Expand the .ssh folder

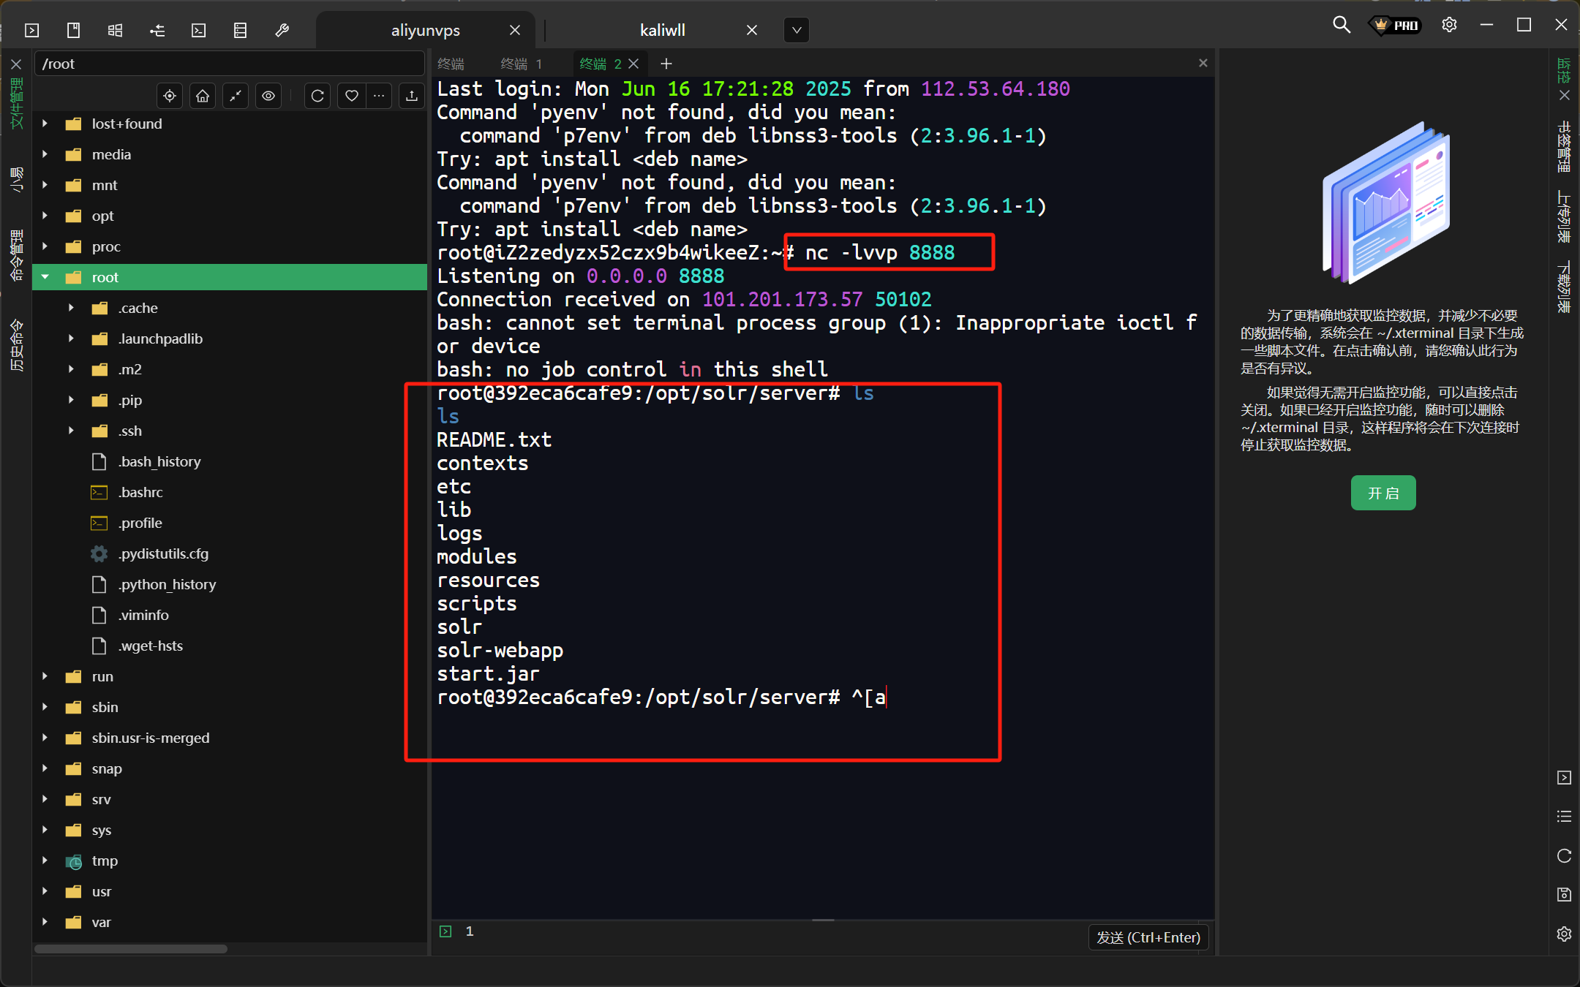click(x=71, y=431)
